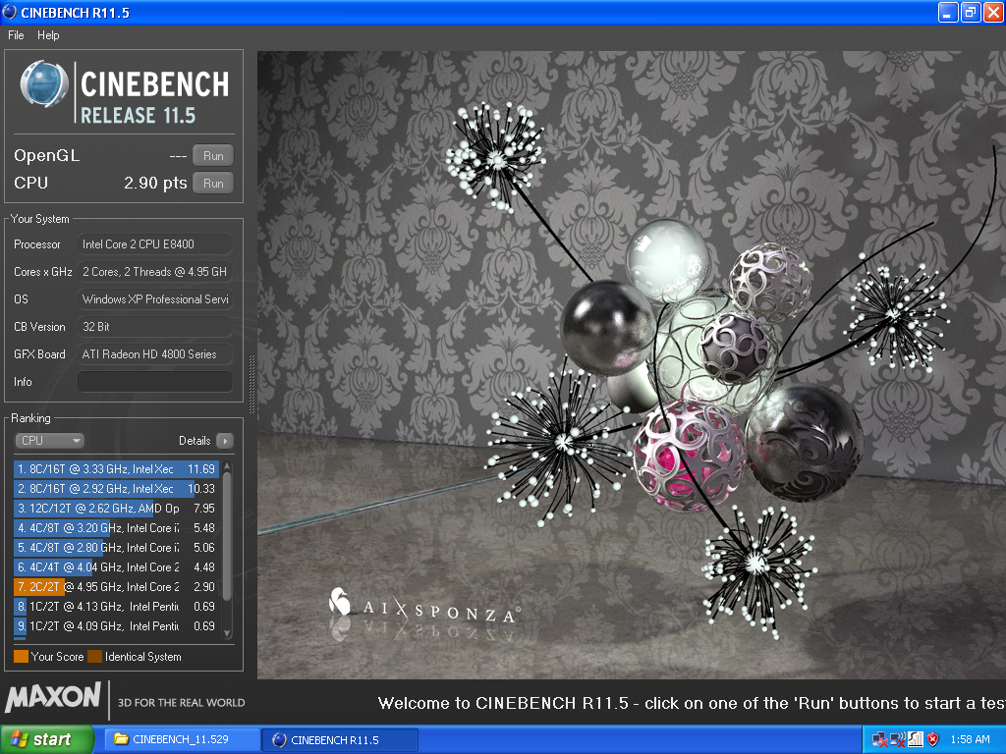Open the Help menu

tap(48, 35)
